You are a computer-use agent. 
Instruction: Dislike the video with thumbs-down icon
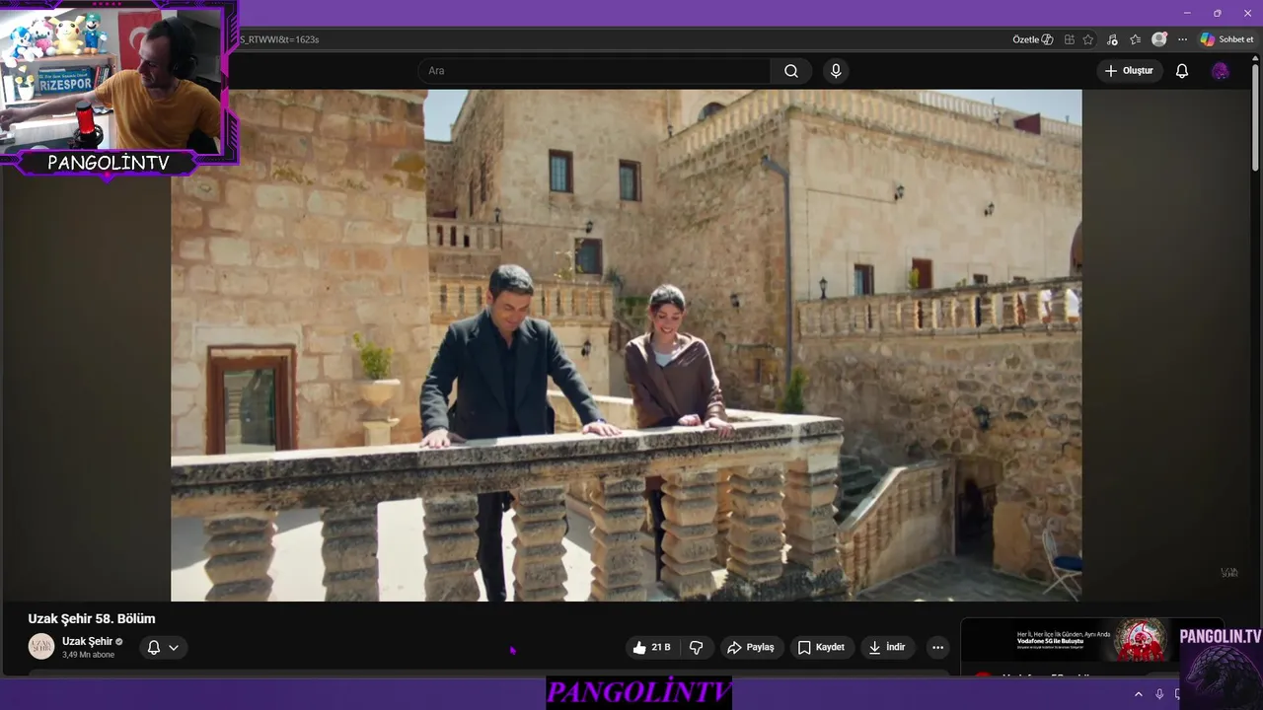point(697,648)
